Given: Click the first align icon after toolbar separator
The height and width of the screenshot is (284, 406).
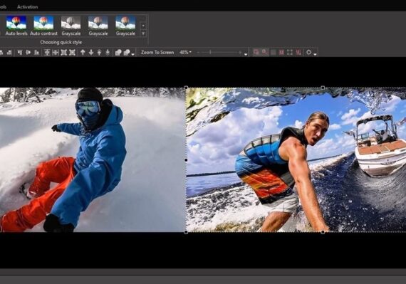Looking at the screenshot, I should (x=20, y=53).
